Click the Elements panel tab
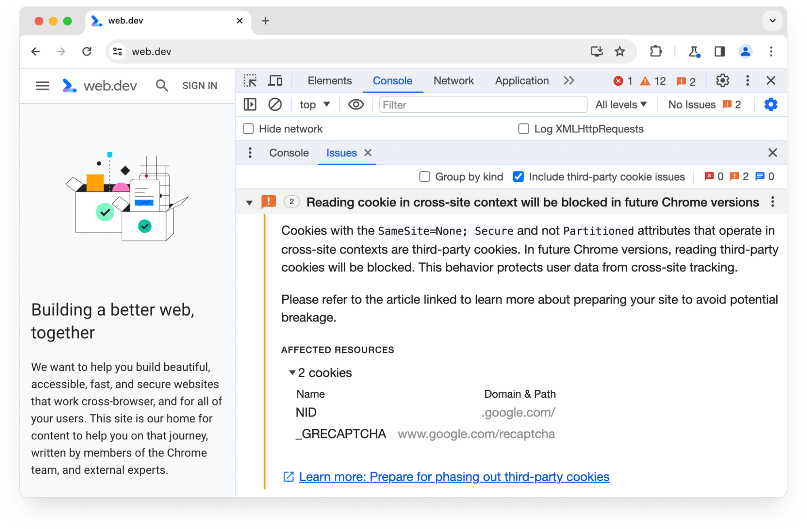 click(x=329, y=80)
